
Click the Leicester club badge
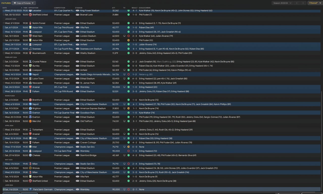click(30, 11)
